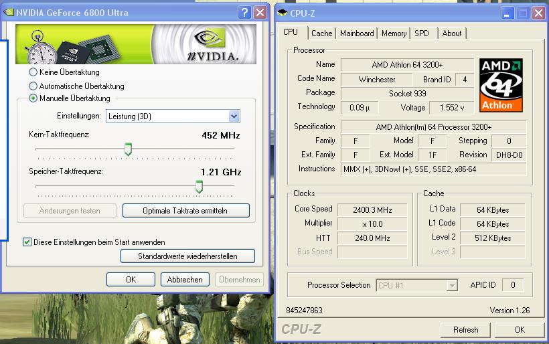549x344 pixels.
Task: Click the Level 2 cache value 512 KBytes
Action: tap(493, 238)
